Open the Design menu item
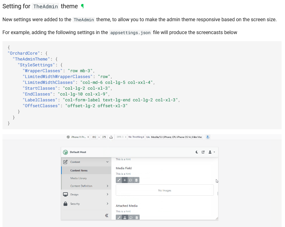 [x=74, y=194]
